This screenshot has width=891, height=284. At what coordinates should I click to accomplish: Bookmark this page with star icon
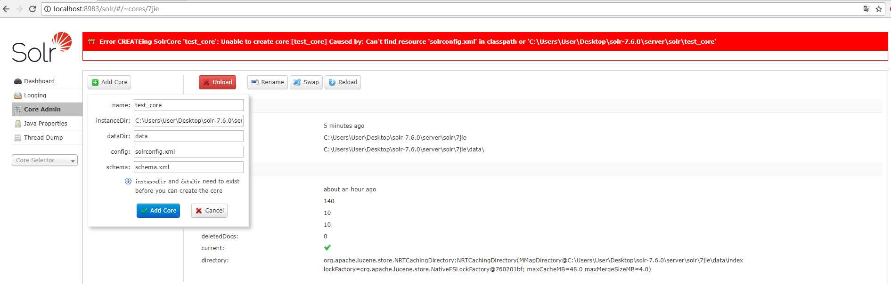879,9
